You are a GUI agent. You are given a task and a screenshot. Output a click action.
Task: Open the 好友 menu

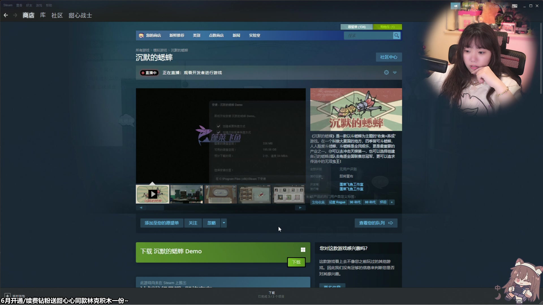point(29,5)
